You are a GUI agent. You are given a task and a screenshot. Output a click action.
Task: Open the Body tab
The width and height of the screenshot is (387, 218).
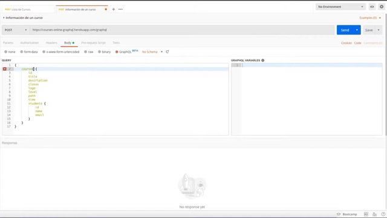(69, 43)
